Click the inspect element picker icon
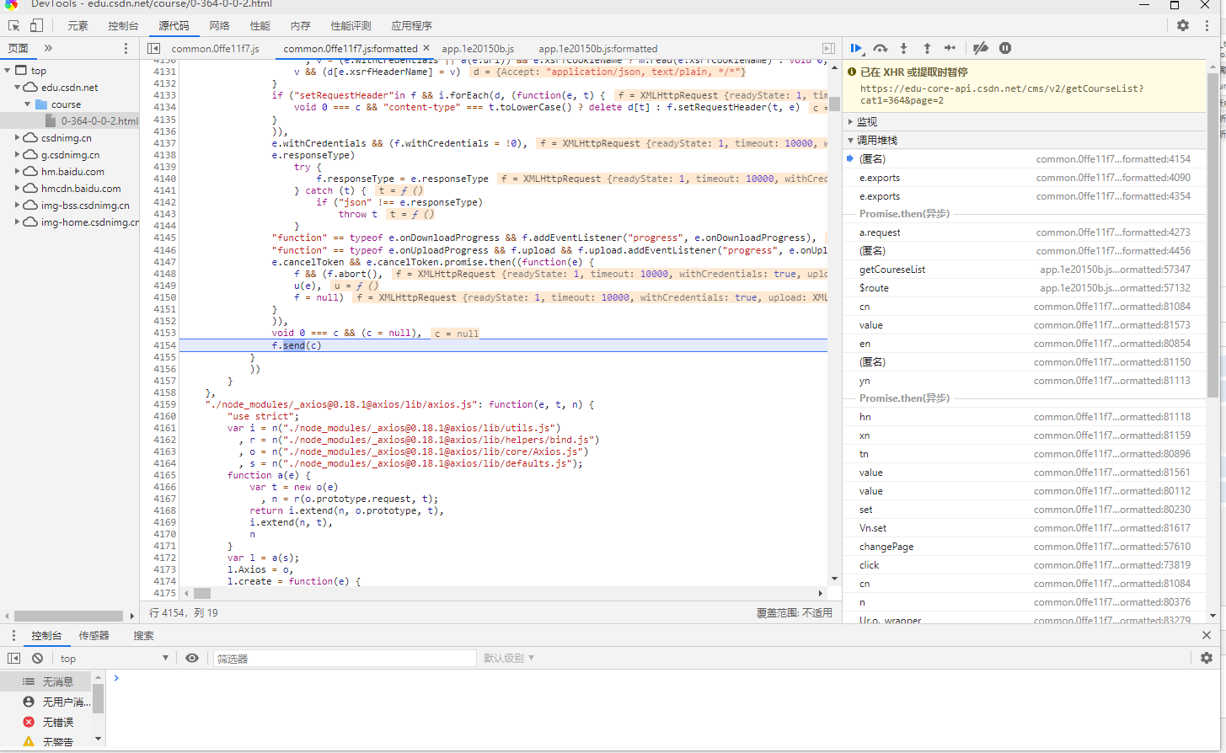This screenshot has width=1226, height=753. [14, 25]
